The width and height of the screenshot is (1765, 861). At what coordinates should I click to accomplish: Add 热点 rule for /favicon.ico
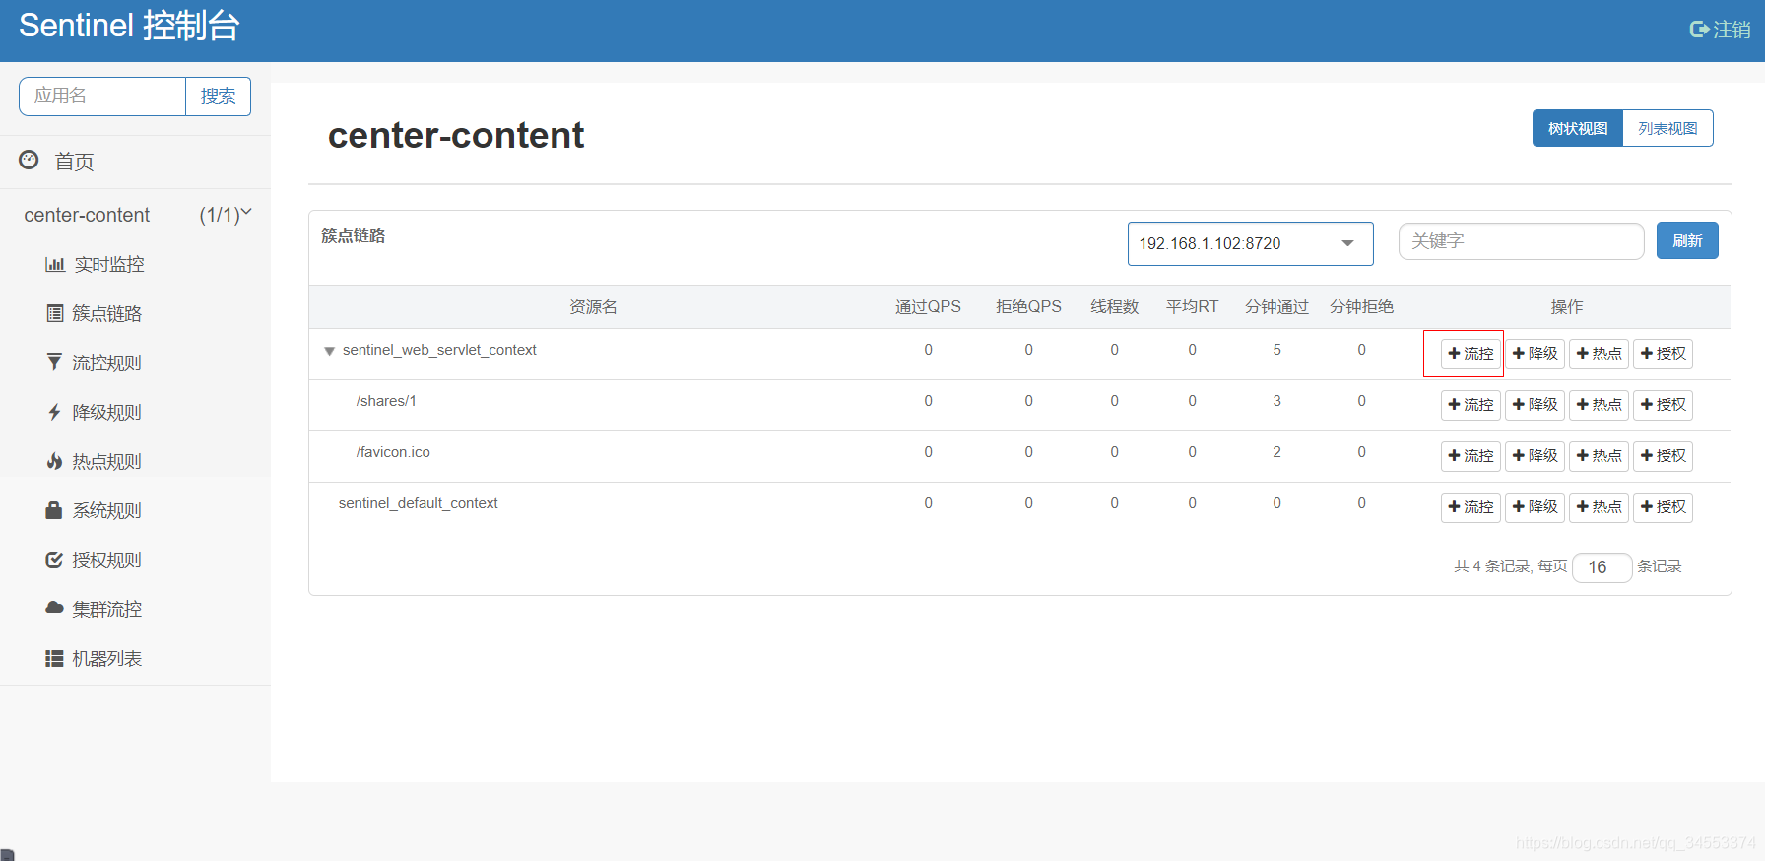click(1599, 456)
